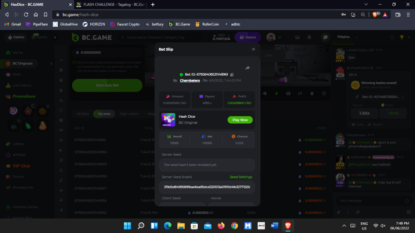Show hidden system tray icons
Viewport: 415px width, 233px height.
[344, 226]
